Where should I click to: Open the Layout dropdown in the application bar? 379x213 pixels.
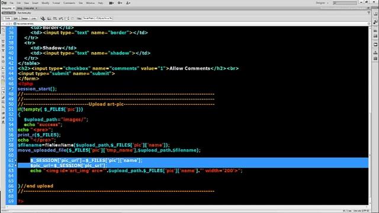(x=111, y=3)
